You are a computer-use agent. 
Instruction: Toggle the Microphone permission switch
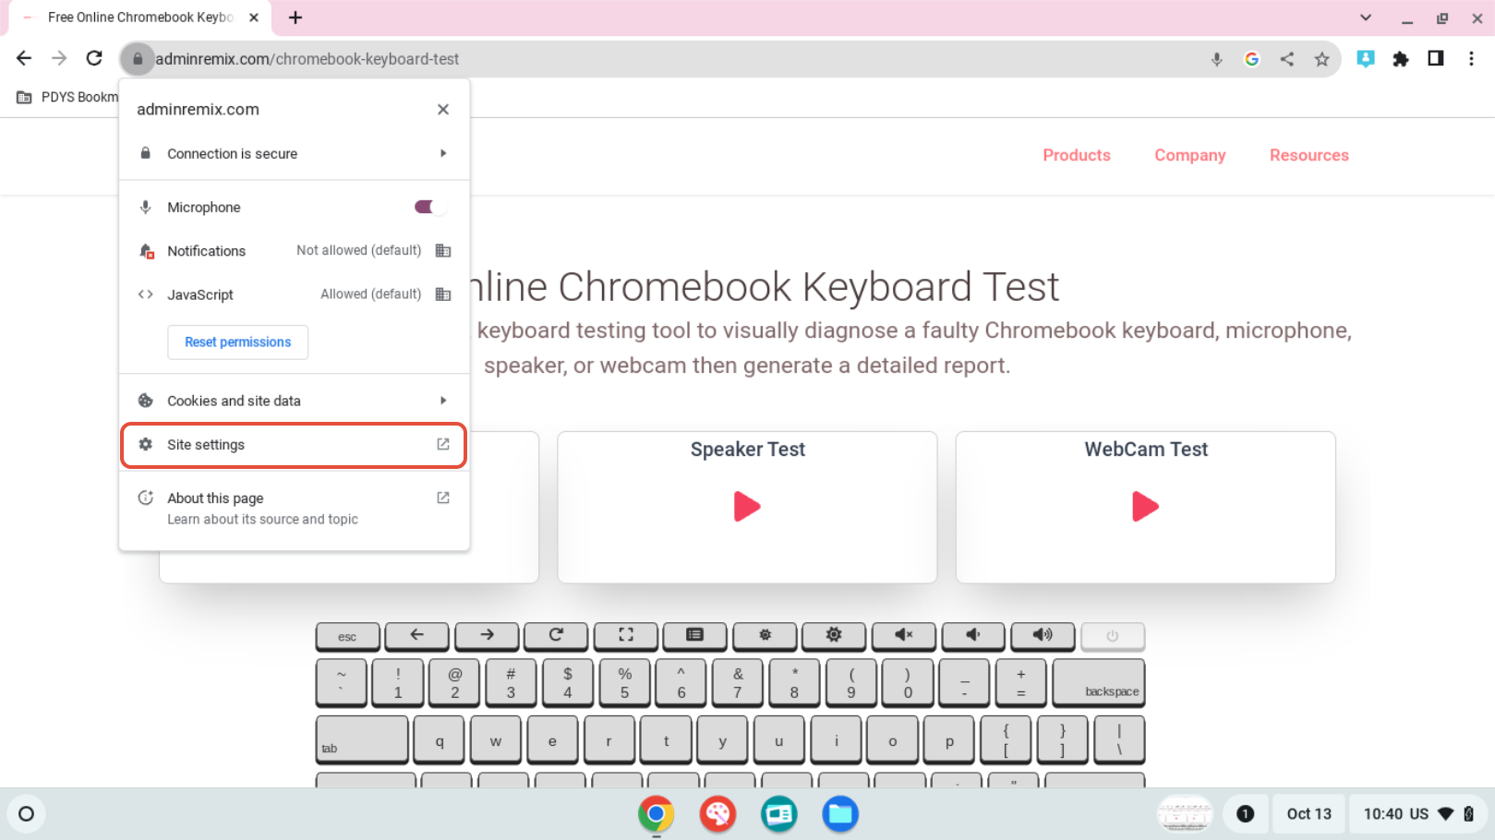pyautogui.click(x=430, y=207)
